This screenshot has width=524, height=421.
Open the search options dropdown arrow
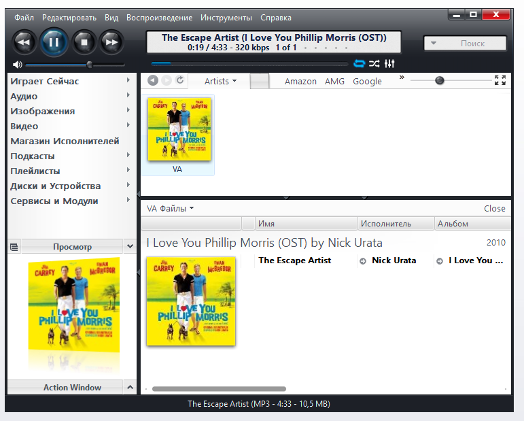tap(434, 43)
